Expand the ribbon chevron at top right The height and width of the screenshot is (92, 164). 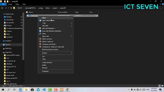click(160, 4)
